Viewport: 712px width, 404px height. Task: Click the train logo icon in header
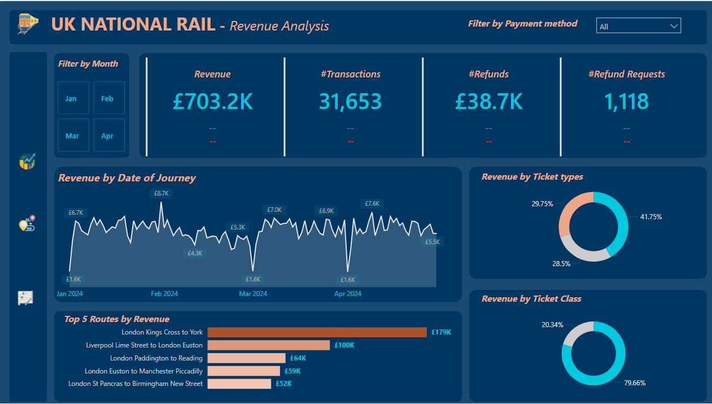pyautogui.click(x=28, y=25)
